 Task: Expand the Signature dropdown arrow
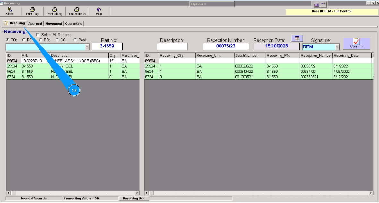coord(337,47)
